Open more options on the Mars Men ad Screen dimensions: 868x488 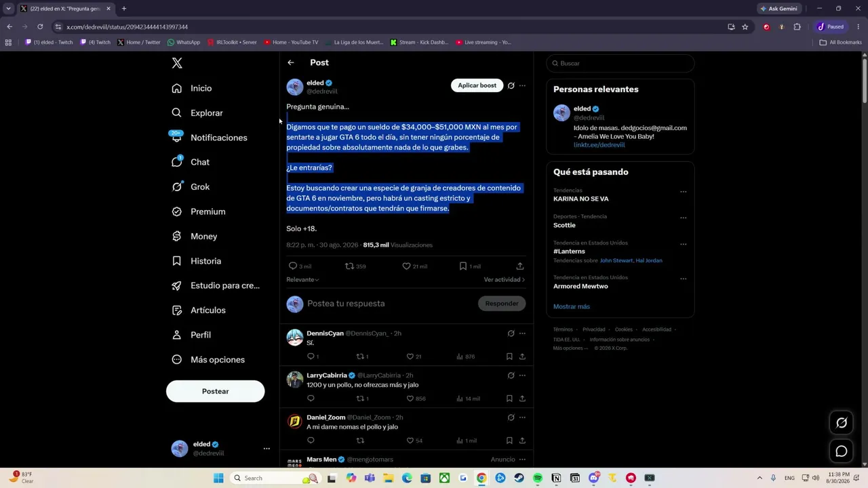(522, 460)
